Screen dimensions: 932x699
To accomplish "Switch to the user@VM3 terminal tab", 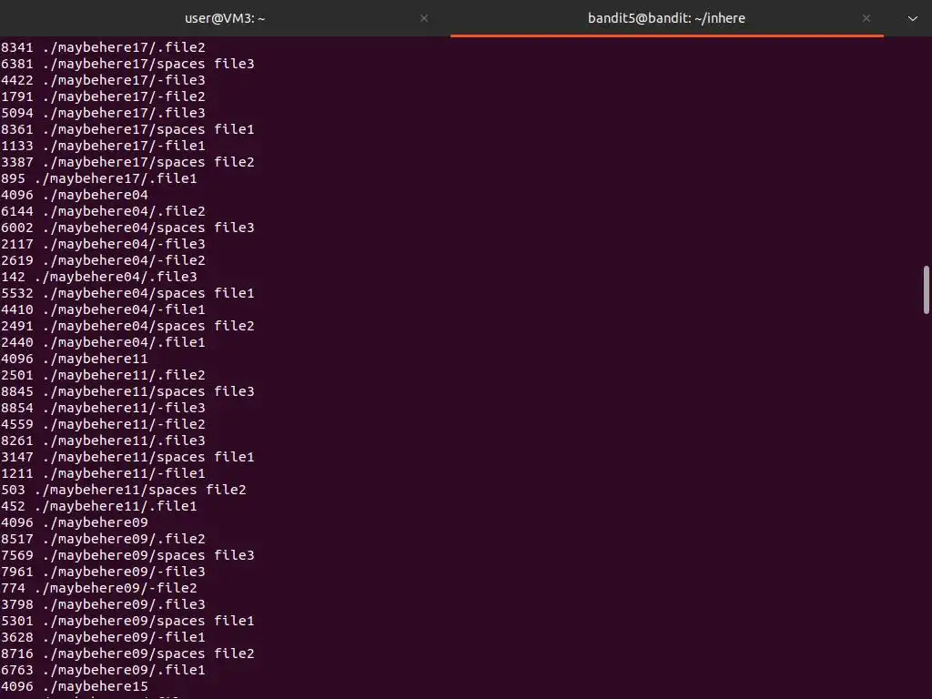I will [x=225, y=18].
